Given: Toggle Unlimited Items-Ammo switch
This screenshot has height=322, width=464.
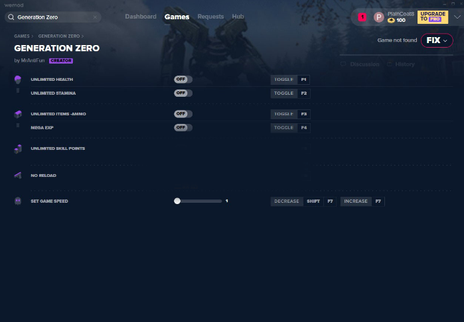Looking at the screenshot, I should (x=183, y=114).
